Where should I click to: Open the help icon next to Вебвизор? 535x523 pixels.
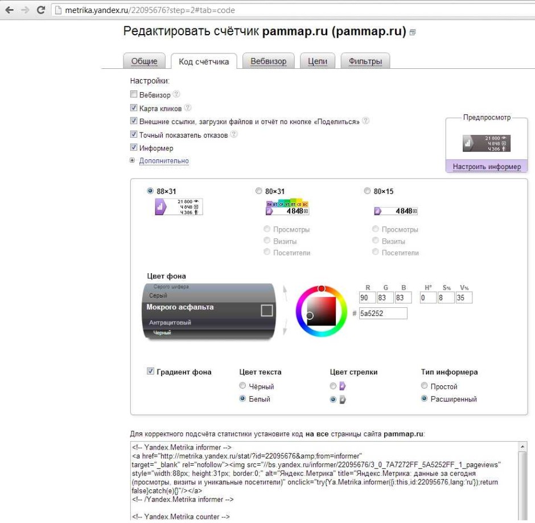coord(176,94)
